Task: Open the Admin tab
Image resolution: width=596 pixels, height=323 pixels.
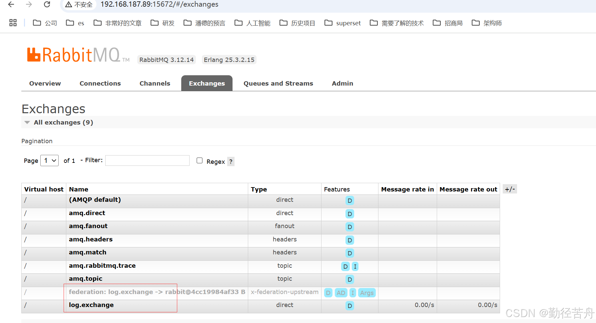Action: click(342, 83)
